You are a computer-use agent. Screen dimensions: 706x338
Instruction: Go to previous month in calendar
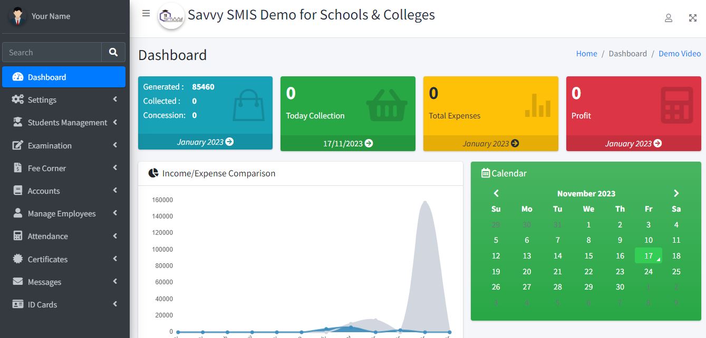point(496,193)
